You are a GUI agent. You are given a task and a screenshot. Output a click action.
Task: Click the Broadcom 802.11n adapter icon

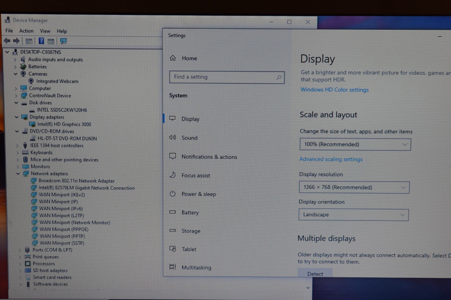pos(34,181)
